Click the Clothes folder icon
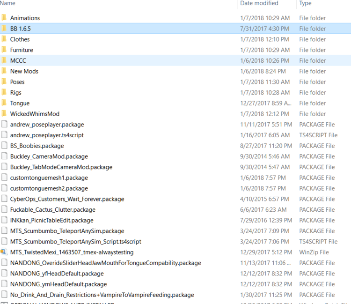This screenshot has width=351, height=304. tap(4, 39)
